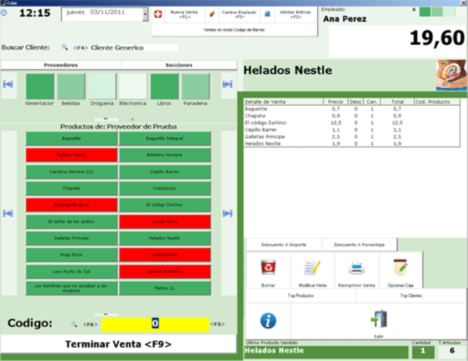Viewport: 468px width, 361px height.
Task: Select Descuento X Porcentaje tab
Action: click(x=359, y=244)
